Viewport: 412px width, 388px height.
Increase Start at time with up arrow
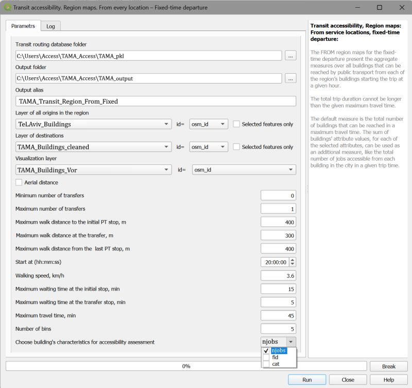click(x=293, y=260)
